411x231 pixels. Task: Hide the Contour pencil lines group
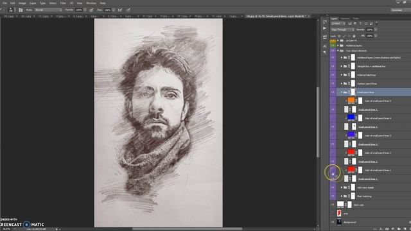[x=333, y=83]
